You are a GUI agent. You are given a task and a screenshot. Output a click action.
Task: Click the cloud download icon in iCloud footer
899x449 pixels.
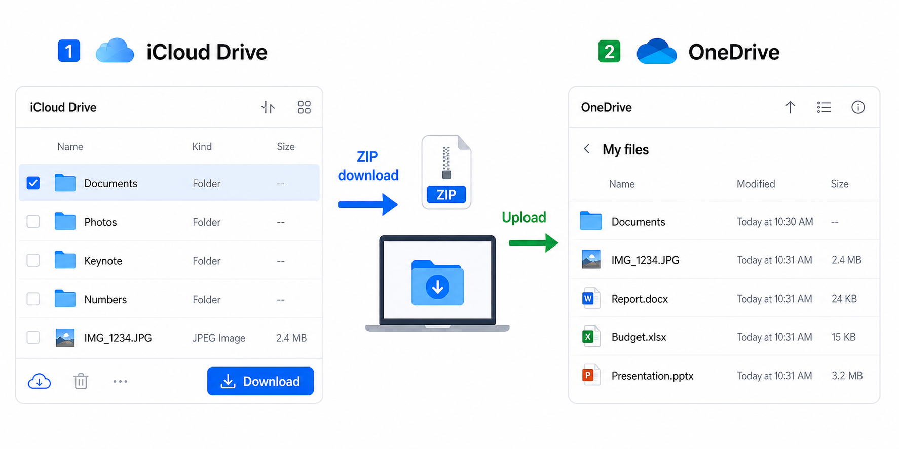[39, 381]
